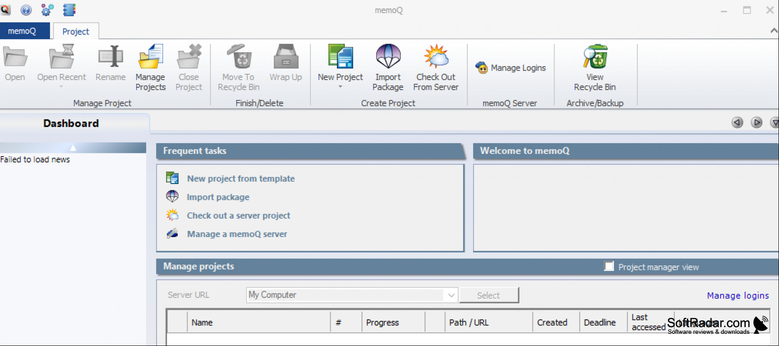The width and height of the screenshot is (779, 346).
Task: Expand the Open Recent dropdown arrow
Action: click(61, 86)
